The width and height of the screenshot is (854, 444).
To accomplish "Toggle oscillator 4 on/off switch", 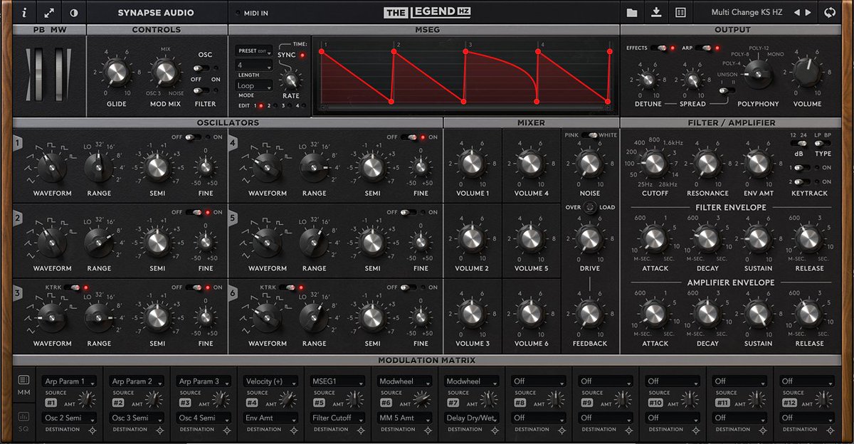I will click(409, 137).
